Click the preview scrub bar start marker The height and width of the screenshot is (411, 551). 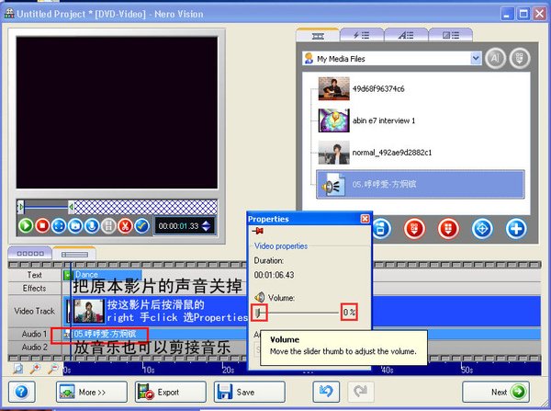(x=21, y=207)
